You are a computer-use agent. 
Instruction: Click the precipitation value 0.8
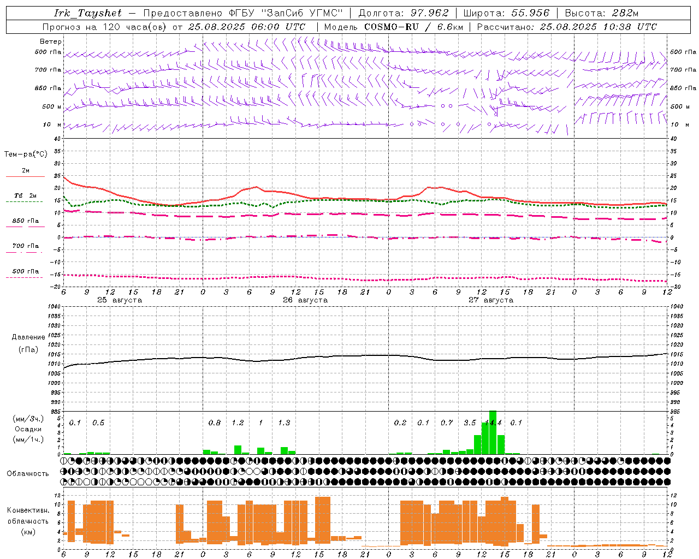pyautogui.click(x=215, y=423)
